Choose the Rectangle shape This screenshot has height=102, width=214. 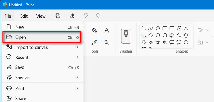click(165, 28)
